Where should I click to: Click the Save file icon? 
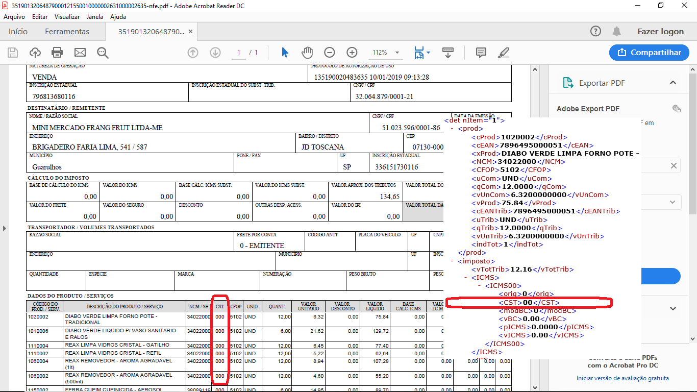point(13,52)
